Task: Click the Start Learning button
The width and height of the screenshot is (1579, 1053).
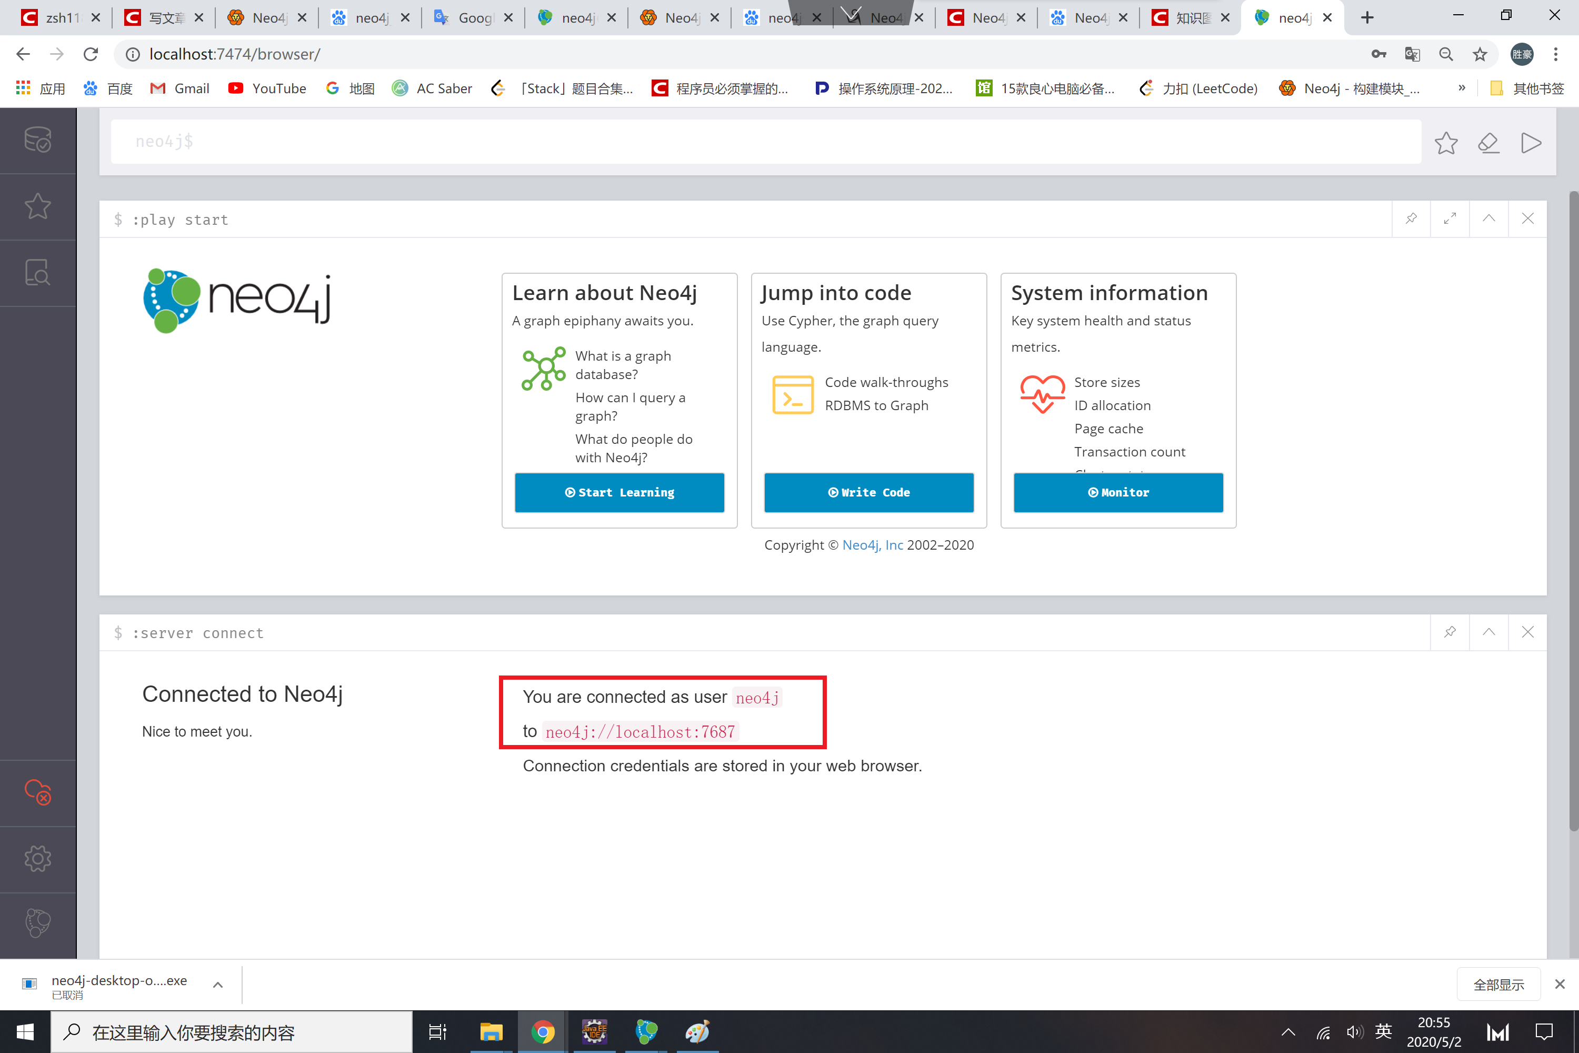Action: click(x=619, y=492)
